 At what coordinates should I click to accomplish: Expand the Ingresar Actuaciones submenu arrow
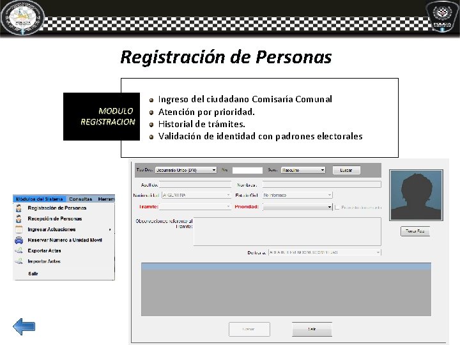(x=110, y=229)
